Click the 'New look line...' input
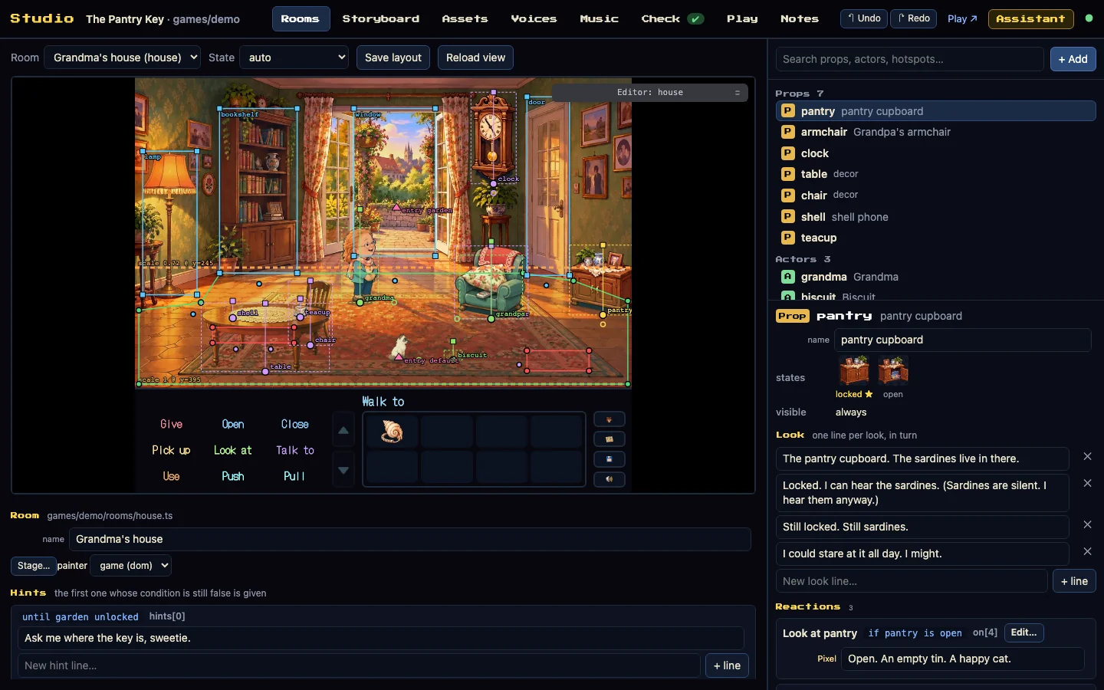This screenshot has width=1104, height=690. [912, 581]
